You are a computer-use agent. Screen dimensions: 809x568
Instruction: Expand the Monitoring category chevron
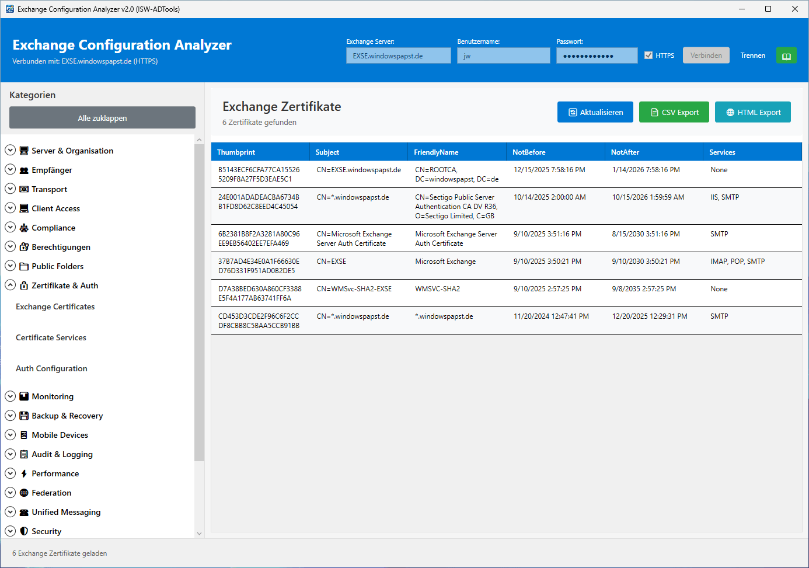10,396
